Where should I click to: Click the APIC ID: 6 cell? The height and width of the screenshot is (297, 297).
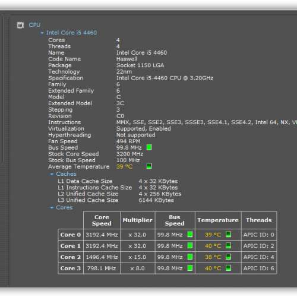tap(259, 268)
